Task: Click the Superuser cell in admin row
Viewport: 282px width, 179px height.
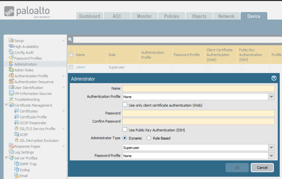Action: [116, 67]
